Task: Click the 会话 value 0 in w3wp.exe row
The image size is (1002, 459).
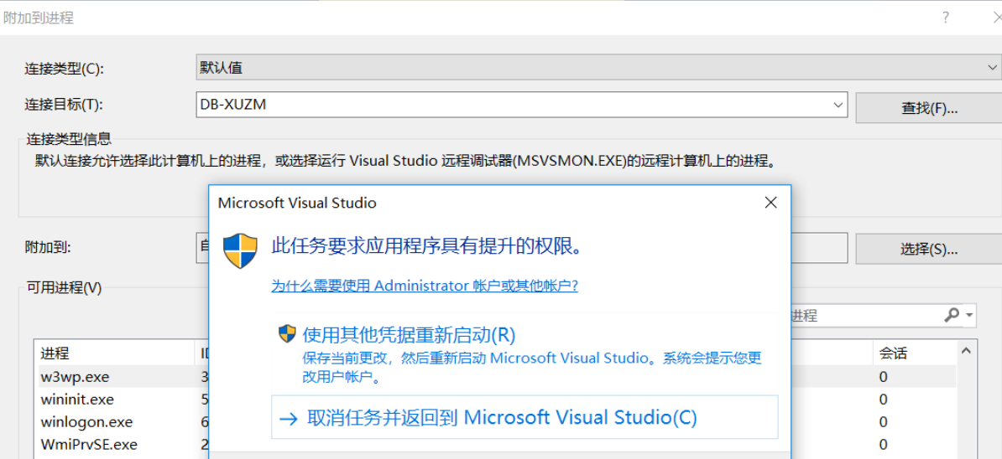Action: click(x=883, y=377)
